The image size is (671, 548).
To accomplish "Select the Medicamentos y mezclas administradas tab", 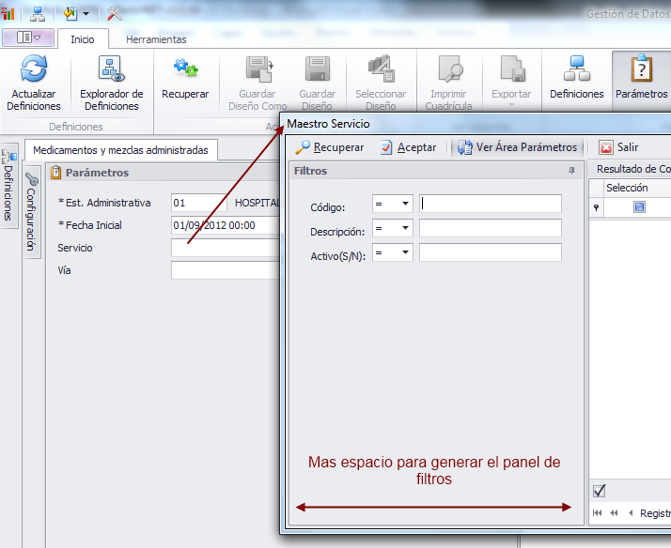I will click(120, 150).
